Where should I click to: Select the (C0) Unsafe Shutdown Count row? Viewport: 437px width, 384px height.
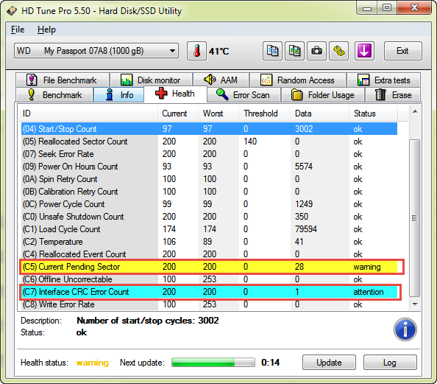coord(209,217)
